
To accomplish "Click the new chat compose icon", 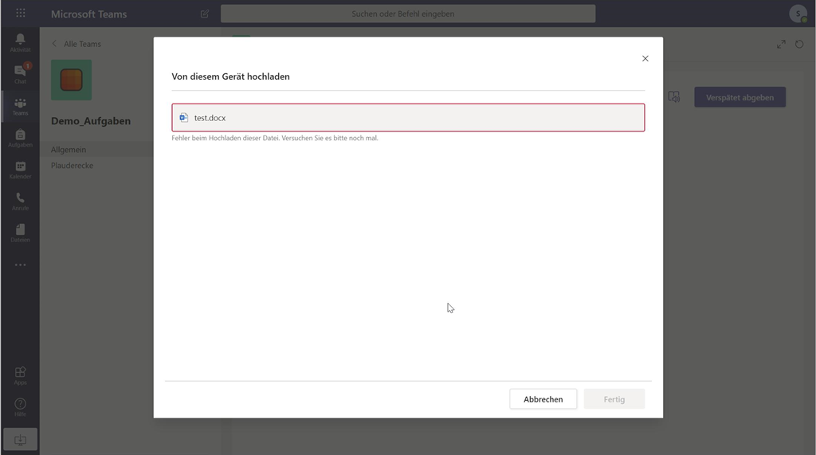I will point(205,14).
